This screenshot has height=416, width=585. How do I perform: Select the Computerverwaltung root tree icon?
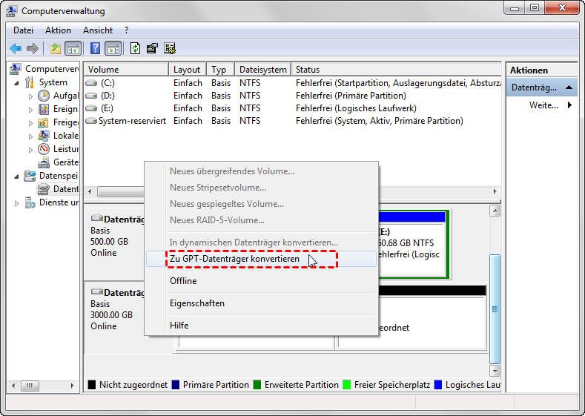point(16,69)
